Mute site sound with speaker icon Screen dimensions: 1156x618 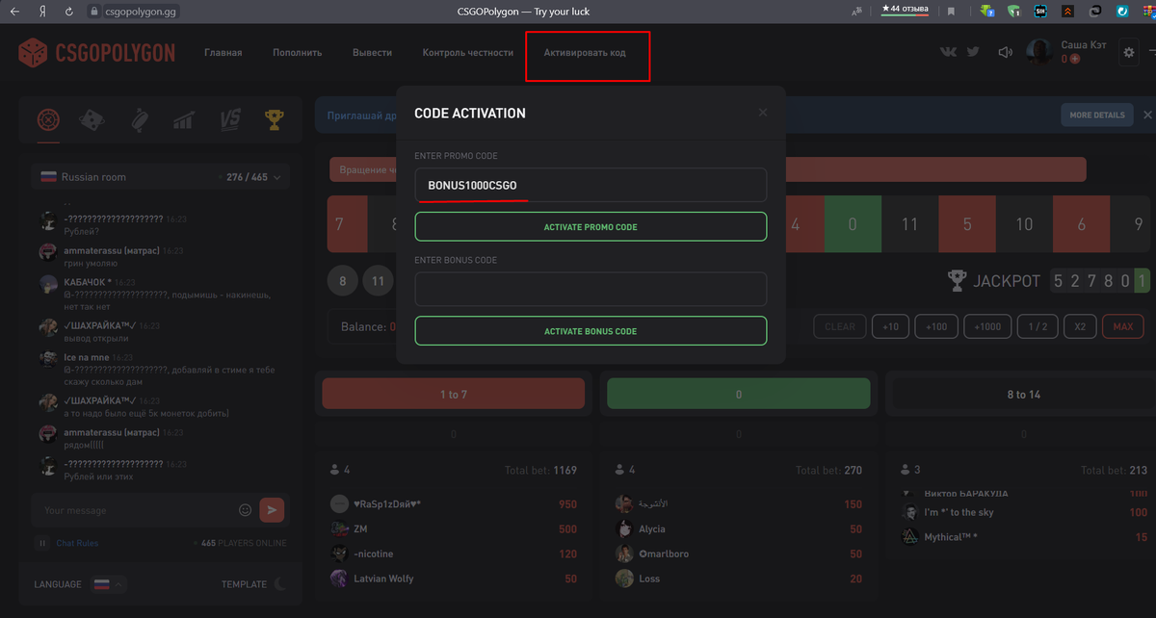pyautogui.click(x=1006, y=53)
